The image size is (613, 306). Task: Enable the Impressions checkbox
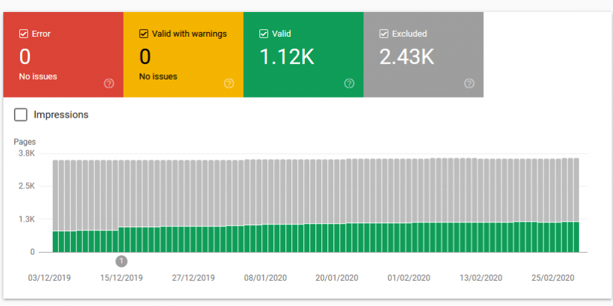21,115
